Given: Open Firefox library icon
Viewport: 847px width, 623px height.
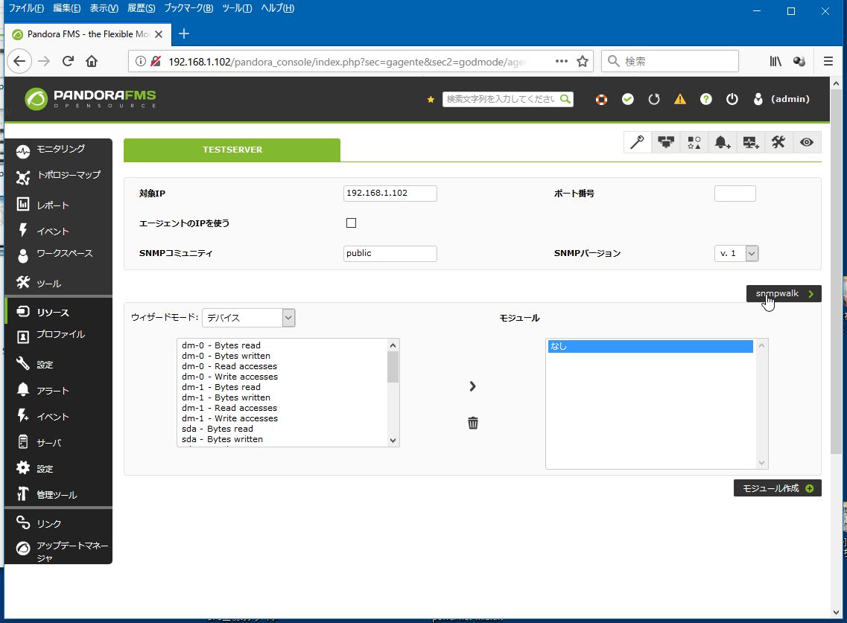Looking at the screenshot, I should click(x=775, y=62).
